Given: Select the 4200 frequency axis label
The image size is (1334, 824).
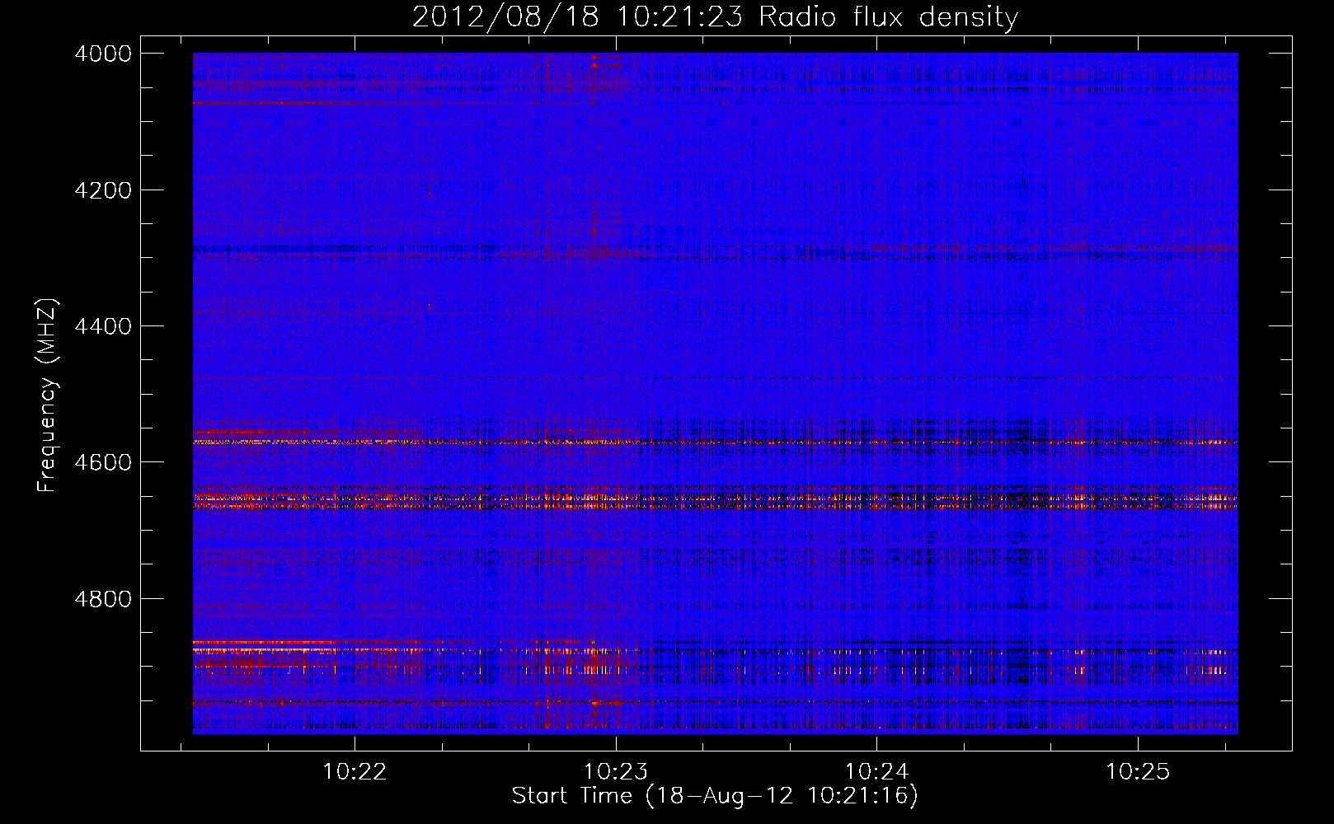Looking at the screenshot, I should pyautogui.click(x=103, y=190).
